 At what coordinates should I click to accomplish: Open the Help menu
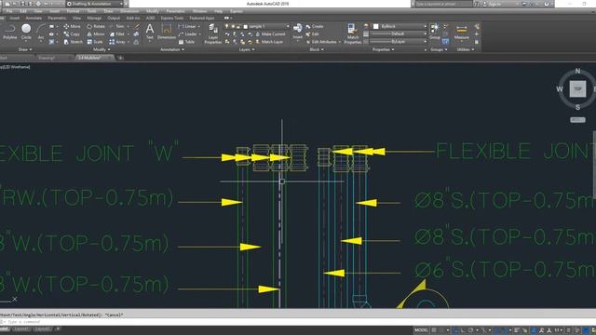tap(218, 11)
